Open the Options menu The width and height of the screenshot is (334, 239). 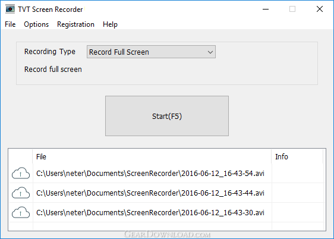(x=36, y=24)
